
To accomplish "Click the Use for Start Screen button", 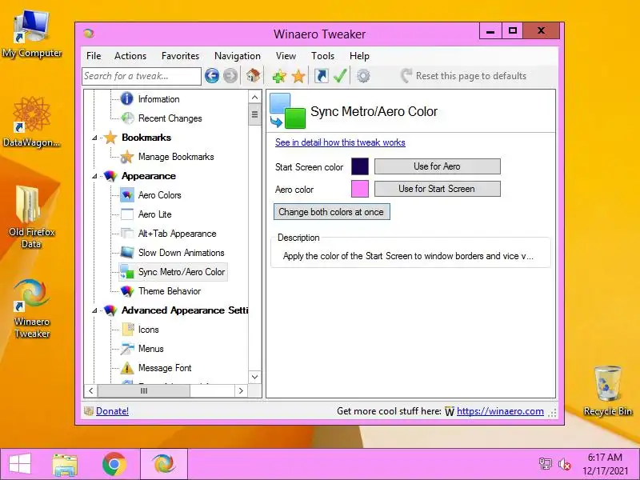I will click(x=437, y=189).
